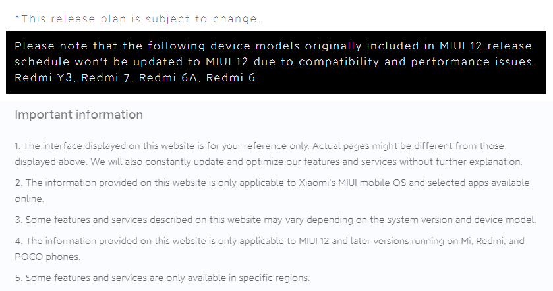Click point 4 about MIUI 12 and later

[270, 249]
